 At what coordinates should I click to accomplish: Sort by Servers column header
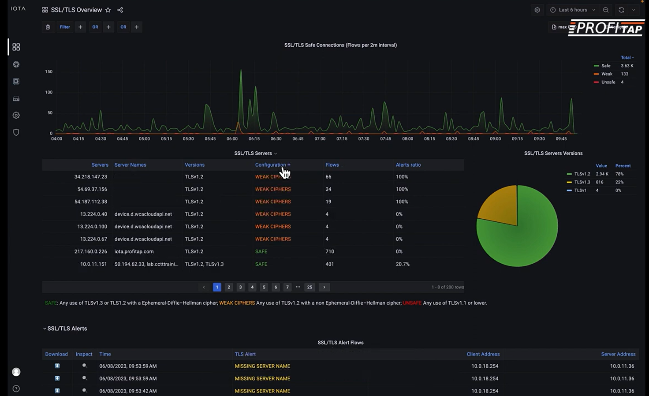tap(100, 165)
